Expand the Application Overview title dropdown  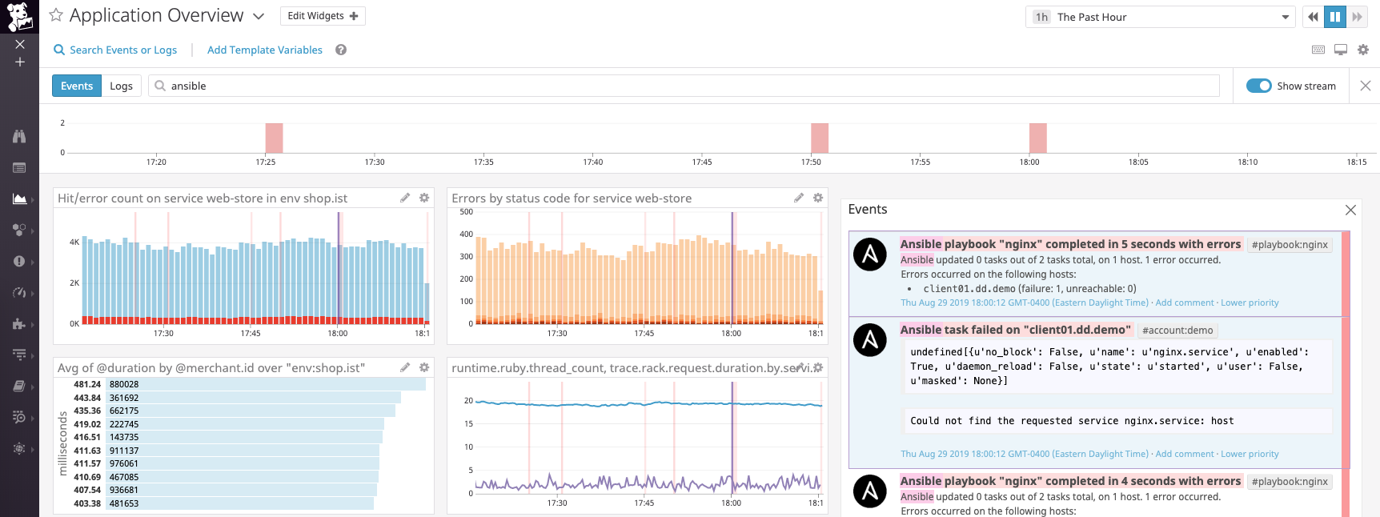(x=259, y=16)
